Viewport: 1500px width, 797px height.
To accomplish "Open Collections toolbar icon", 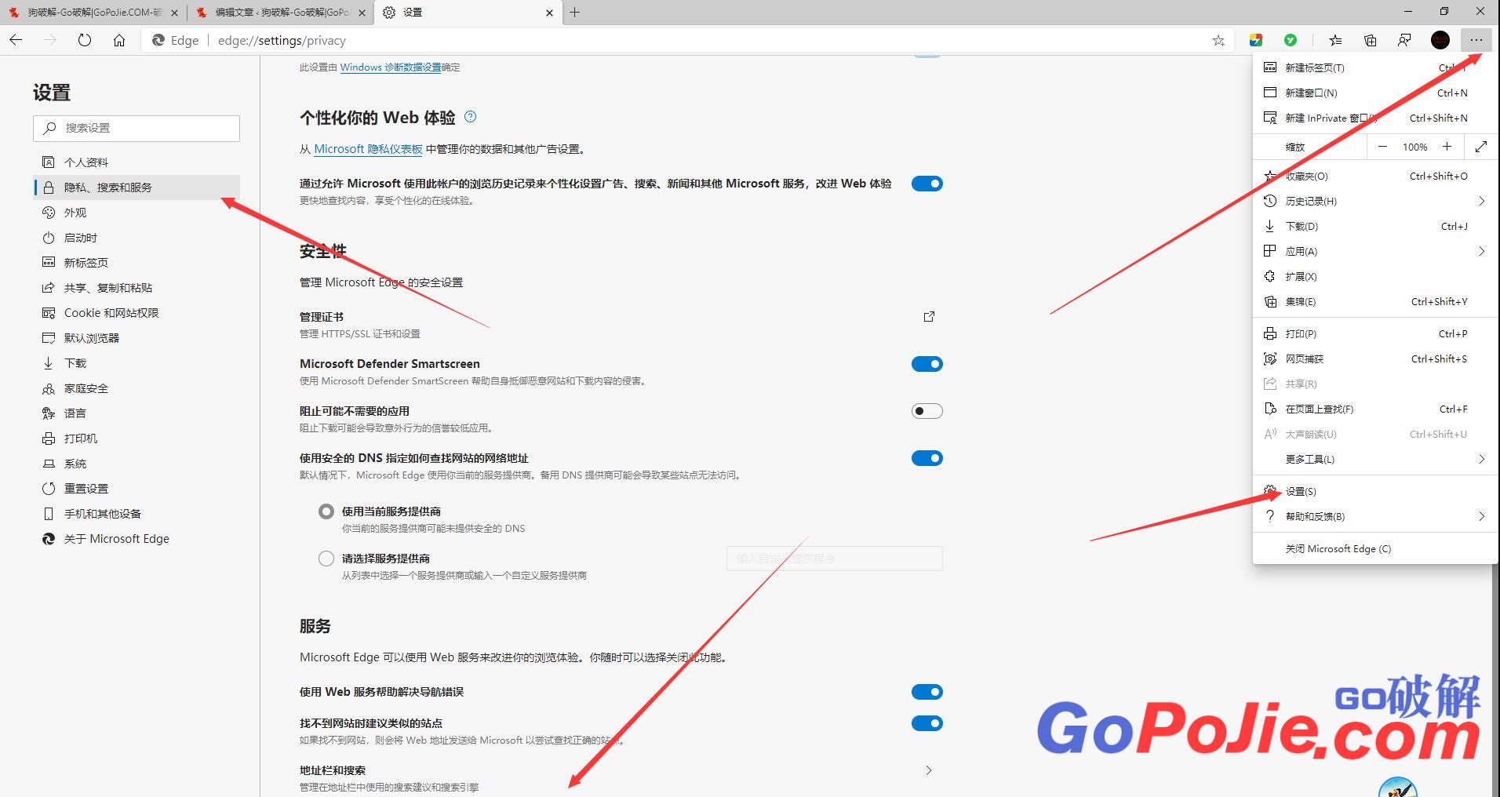I will pyautogui.click(x=1370, y=40).
